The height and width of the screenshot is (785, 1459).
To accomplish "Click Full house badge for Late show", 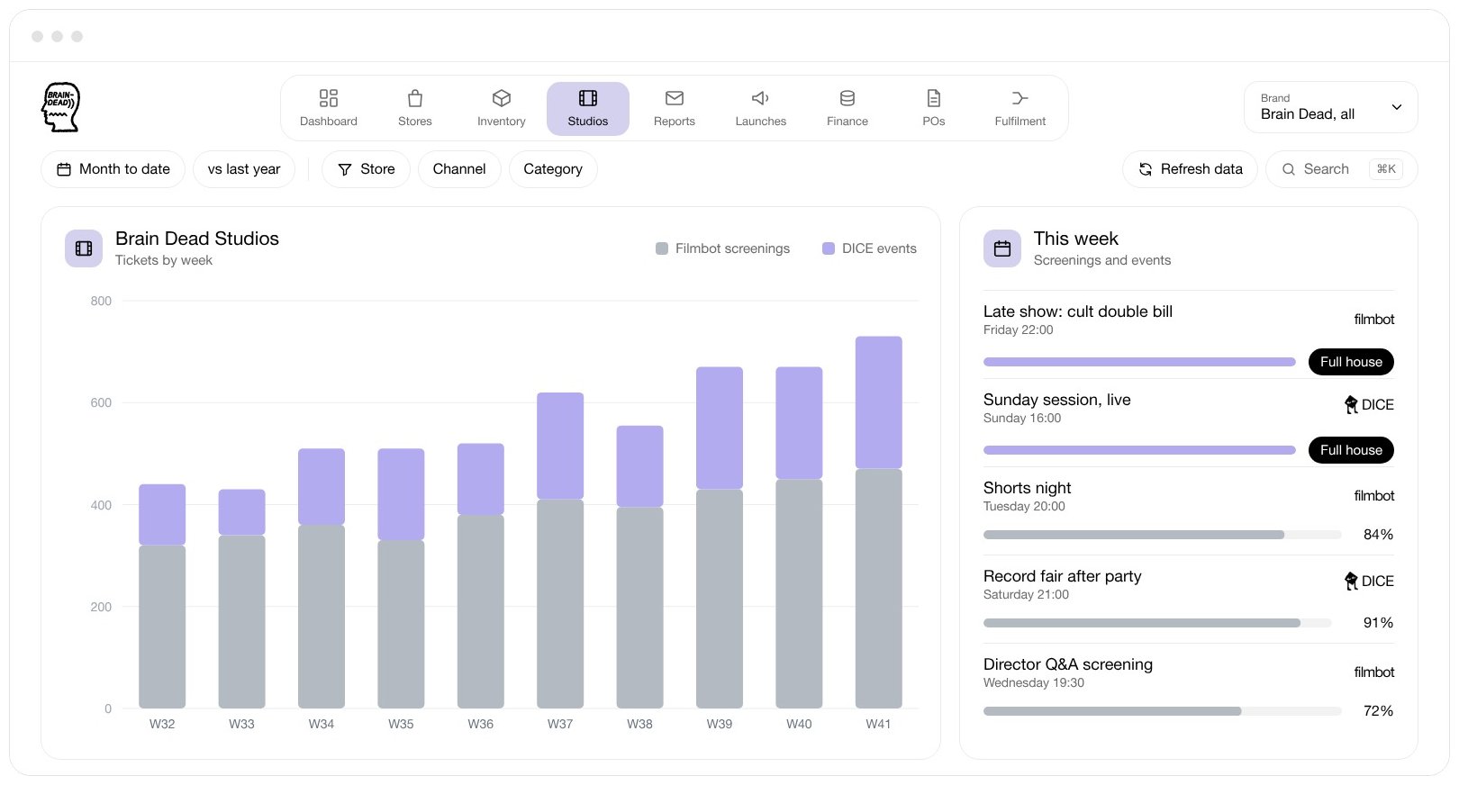I will point(1351,362).
